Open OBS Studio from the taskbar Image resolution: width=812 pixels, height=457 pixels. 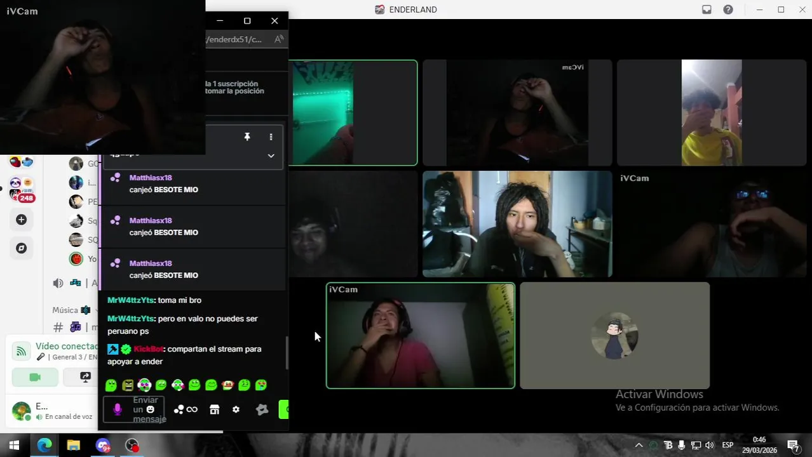coord(132,446)
